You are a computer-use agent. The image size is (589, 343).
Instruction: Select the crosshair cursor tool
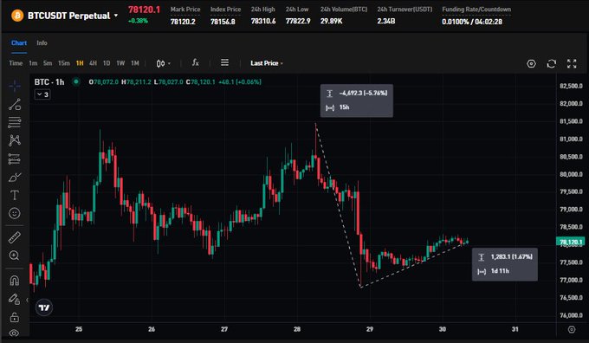(15, 86)
